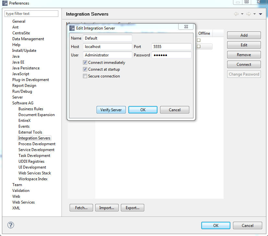Screen dimensions: 268x236
Task: Open the preferences page view menu triangle
Action: click(x=261, y=14)
